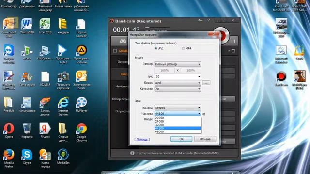
Task: Open Калькулятор desktop shortcut
Action: 27,104
